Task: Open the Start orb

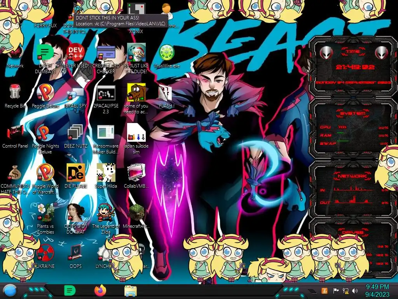Action: pyautogui.click(x=10, y=290)
